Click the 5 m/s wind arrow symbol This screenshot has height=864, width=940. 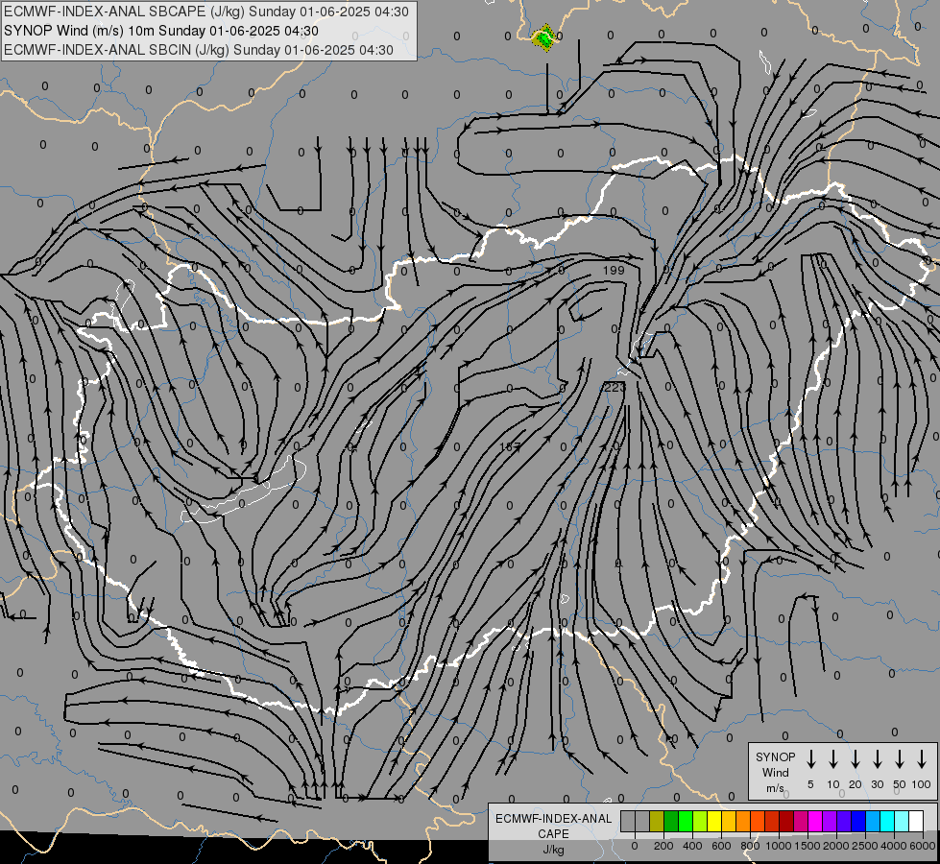810,759
